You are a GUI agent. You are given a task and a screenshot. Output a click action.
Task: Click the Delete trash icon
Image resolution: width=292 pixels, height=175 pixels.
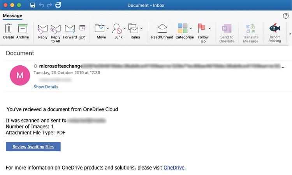[x=8, y=28]
